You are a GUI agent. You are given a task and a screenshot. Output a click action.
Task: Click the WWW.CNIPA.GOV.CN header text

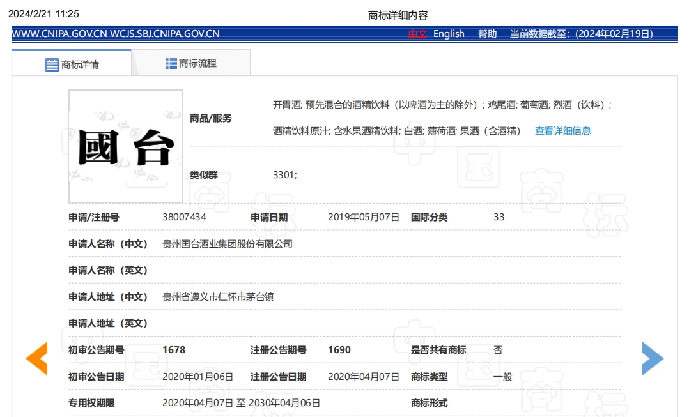[x=59, y=34]
